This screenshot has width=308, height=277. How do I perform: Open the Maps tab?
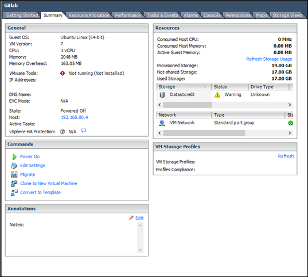click(262, 16)
